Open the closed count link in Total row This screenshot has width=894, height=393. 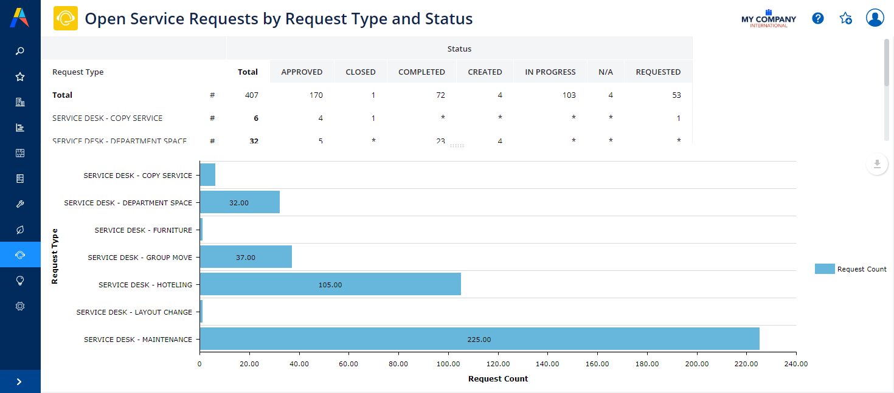(x=373, y=95)
